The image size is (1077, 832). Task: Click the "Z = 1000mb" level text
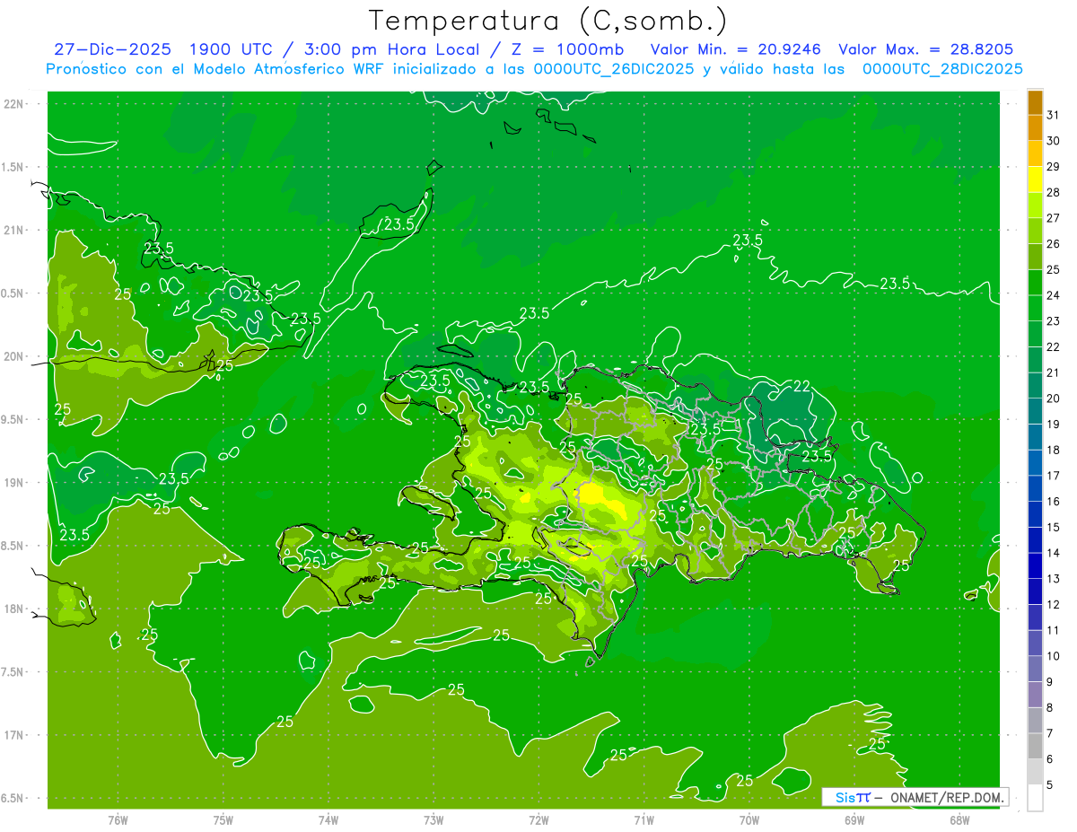(x=568, y=49)
